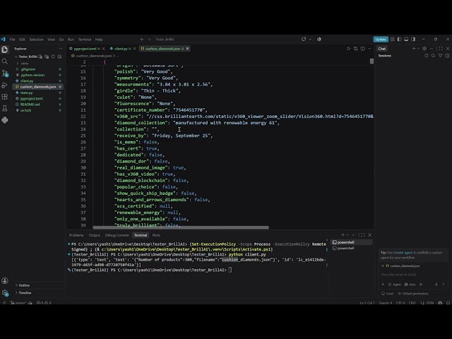Open Copilot dropdown arrow in title bar
The width and height of the screenshot is (452, 339).
310,40
